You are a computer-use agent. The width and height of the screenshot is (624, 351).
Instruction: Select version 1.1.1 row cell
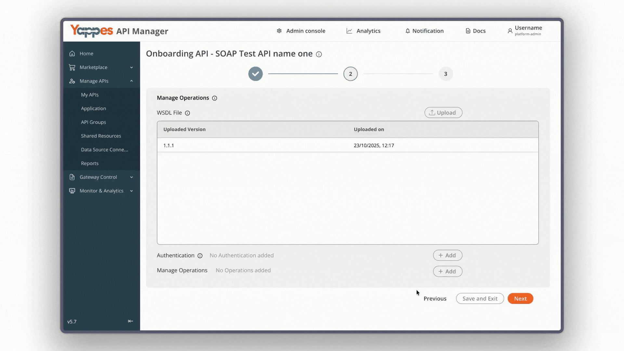[x=168, y=145]
